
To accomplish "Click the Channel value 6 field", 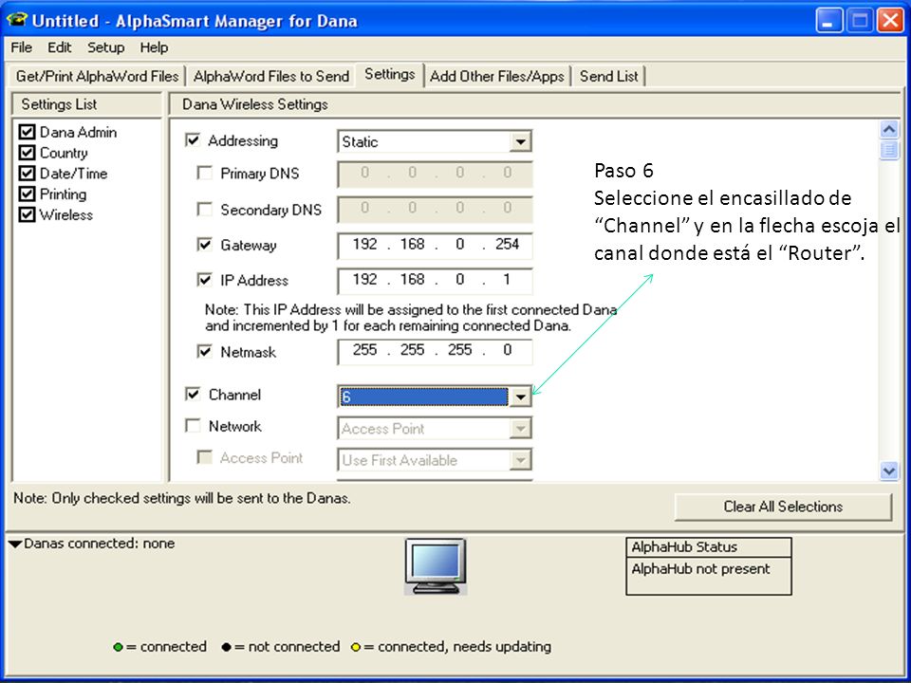I will click(423, 397).
